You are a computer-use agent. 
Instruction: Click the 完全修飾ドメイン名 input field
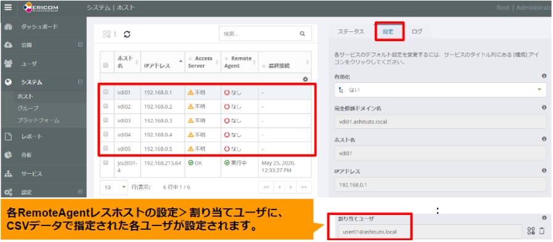(x=440, y=122)
